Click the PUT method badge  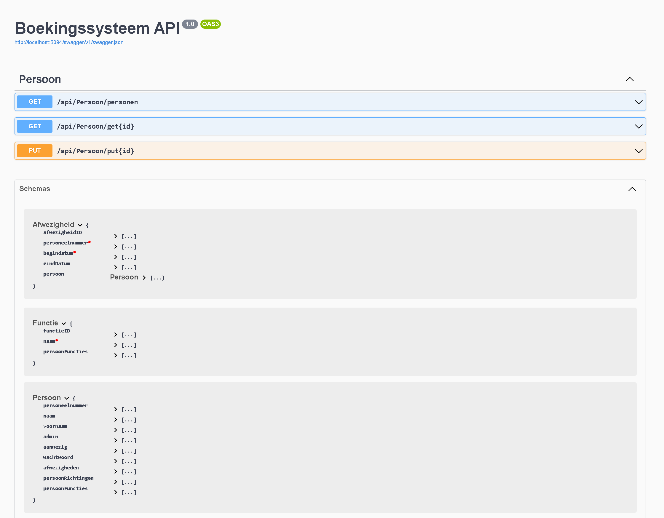point(35,151)
